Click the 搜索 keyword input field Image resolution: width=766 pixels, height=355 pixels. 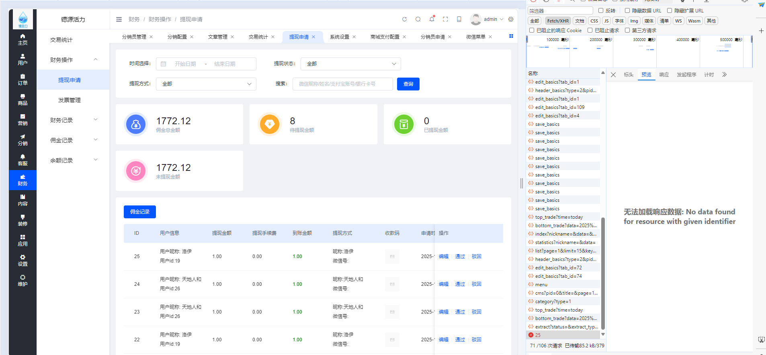[x=342, y=84]
